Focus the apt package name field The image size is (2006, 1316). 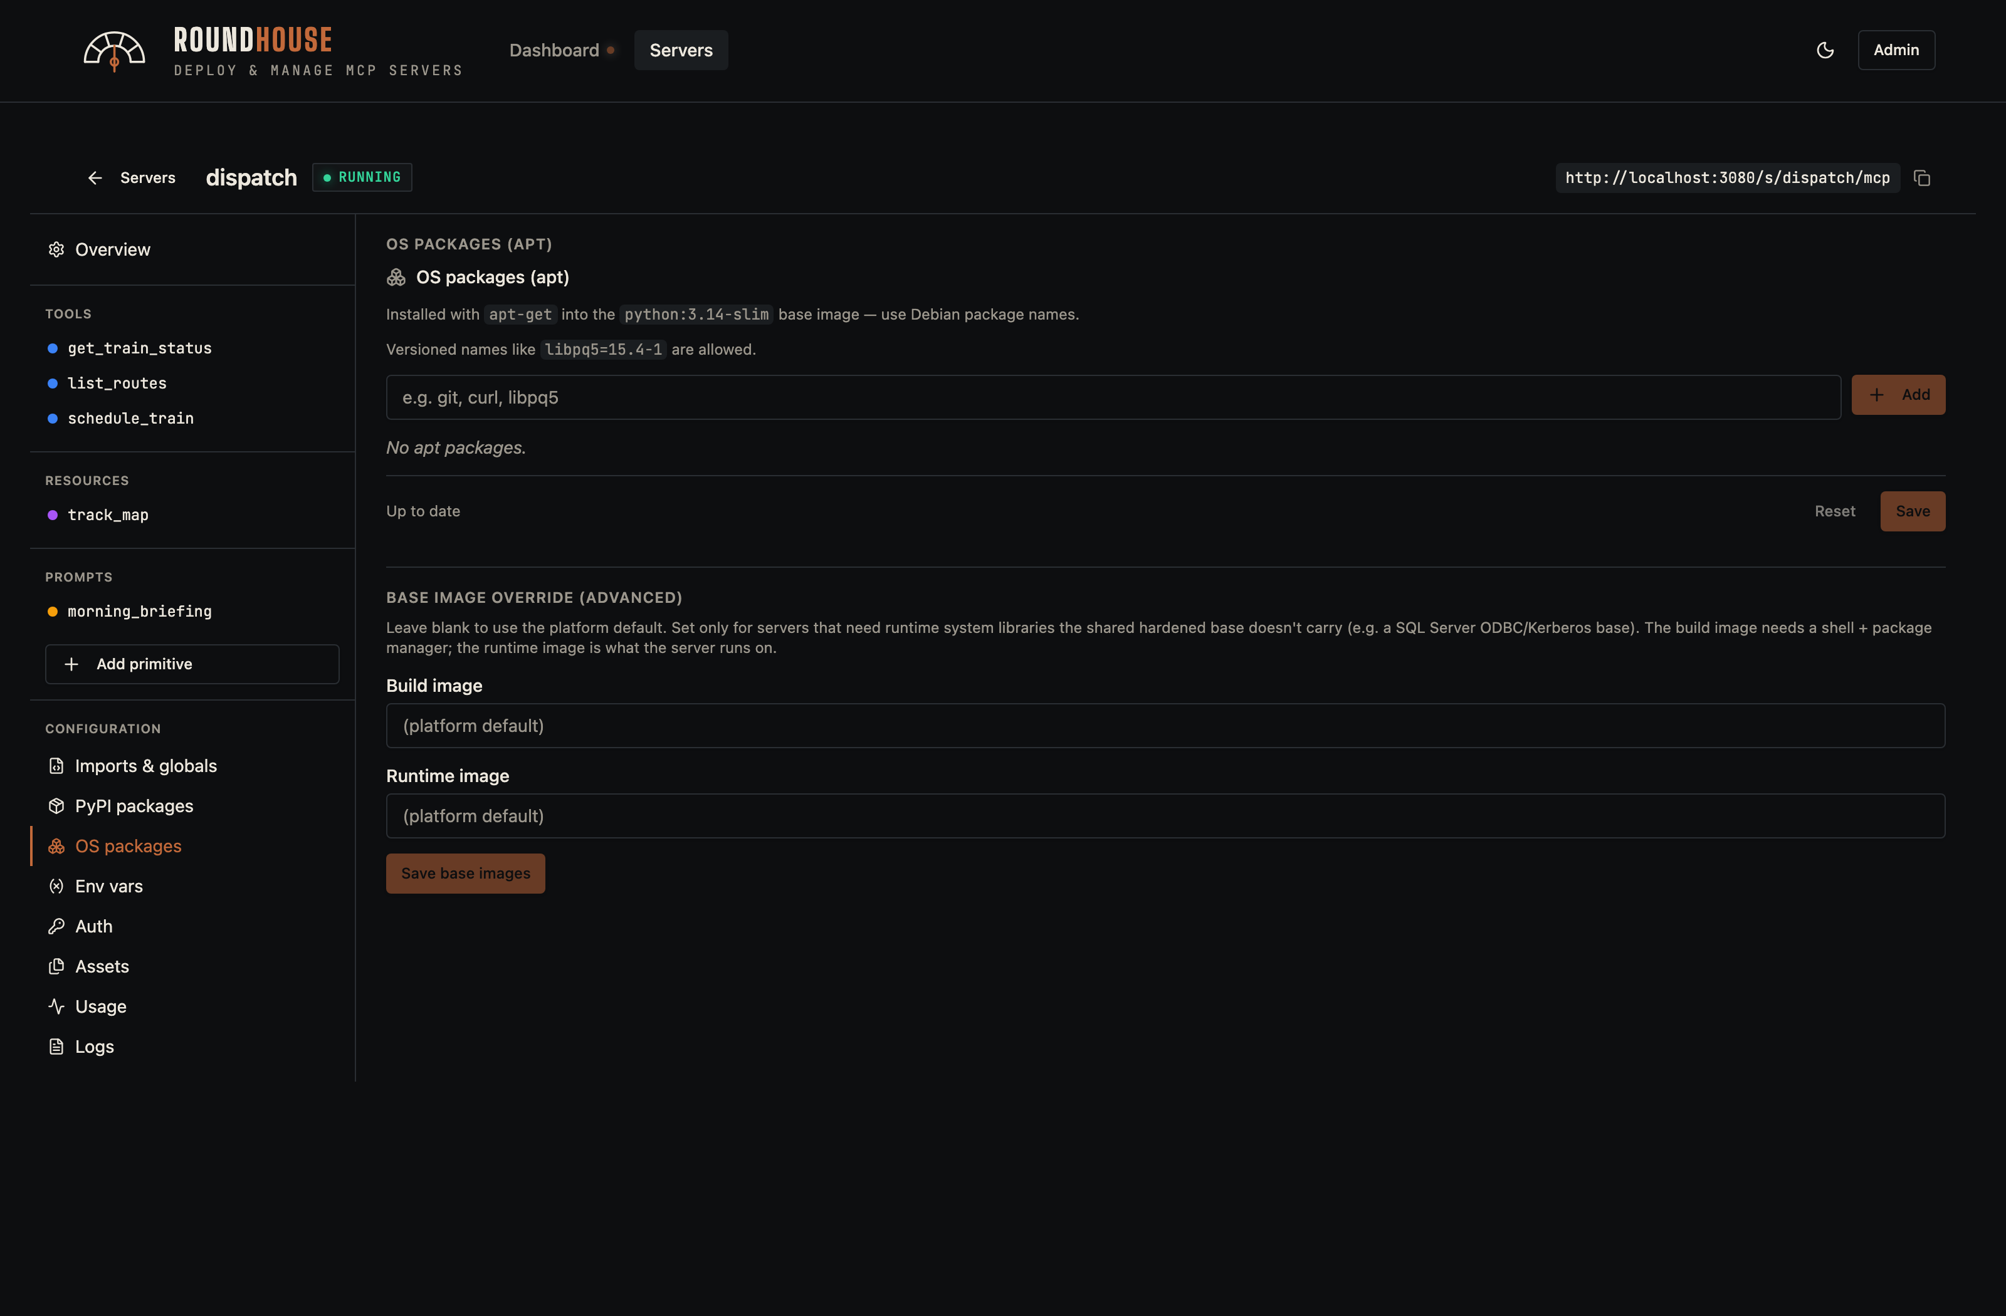1113,398
